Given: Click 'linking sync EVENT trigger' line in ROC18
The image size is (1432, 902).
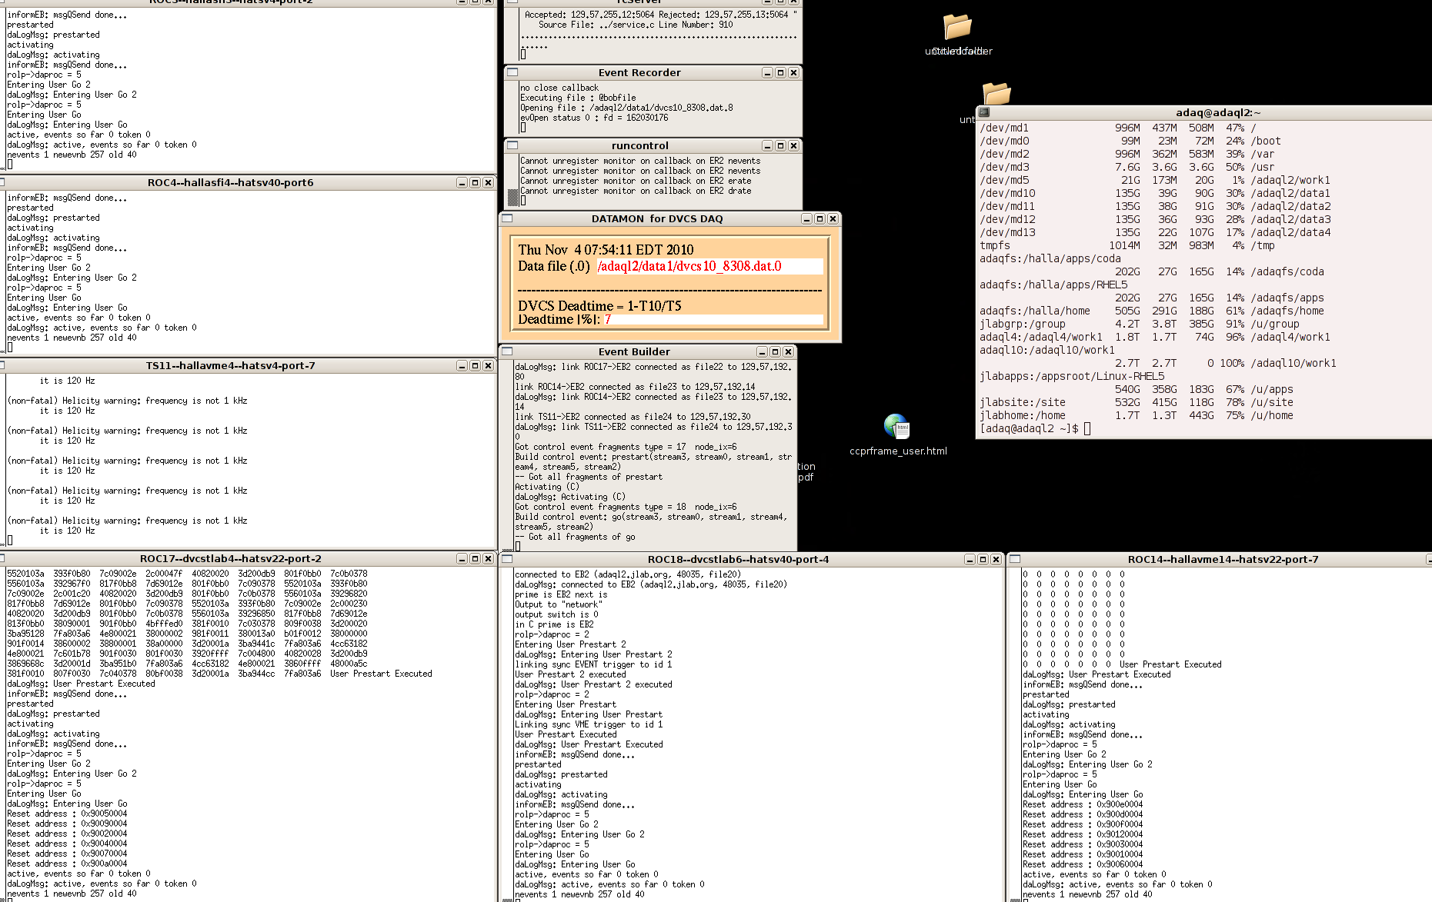Looking at the screenshot, I should pyautogui.click(x=593, y=664).
